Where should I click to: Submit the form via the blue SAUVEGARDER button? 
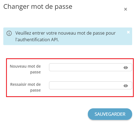tap(110, 114)
